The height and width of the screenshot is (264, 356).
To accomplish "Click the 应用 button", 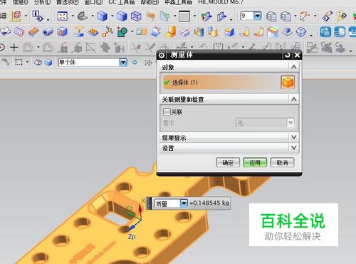I will point(255,163).
